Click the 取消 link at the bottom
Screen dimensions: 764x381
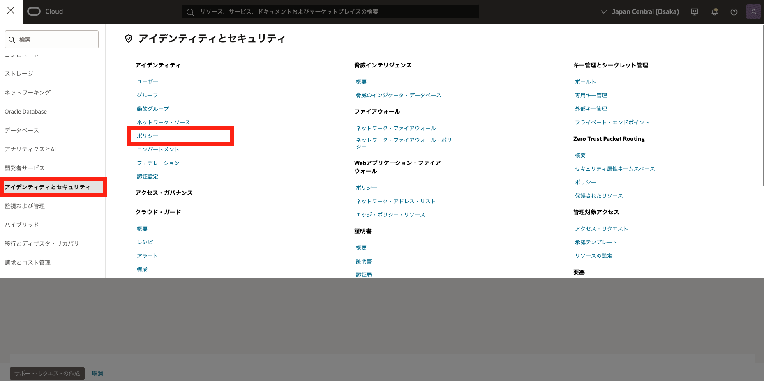(x=97, y=374)
